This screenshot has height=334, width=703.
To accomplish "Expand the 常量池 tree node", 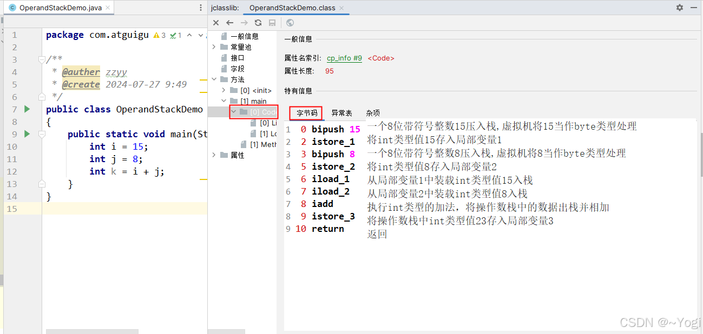I will tap(215, 47).
